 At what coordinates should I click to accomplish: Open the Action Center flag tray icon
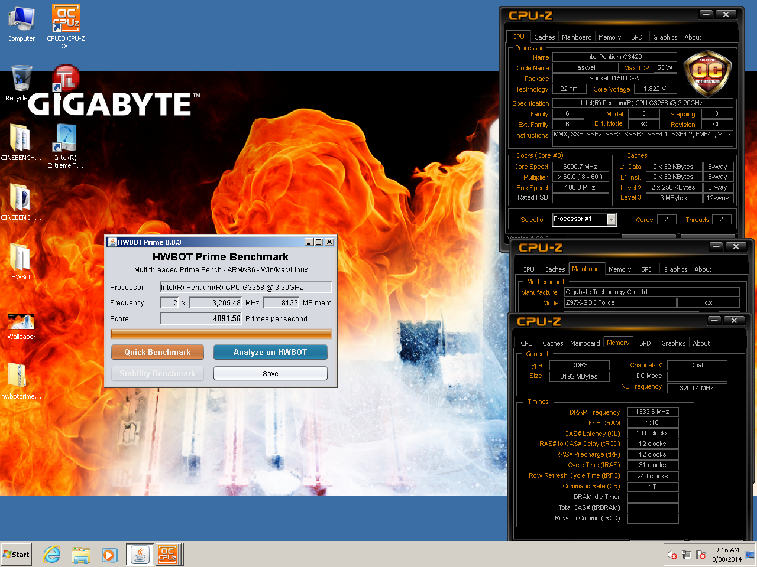701,555
